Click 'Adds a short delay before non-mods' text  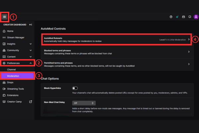[x=131, y=110]
